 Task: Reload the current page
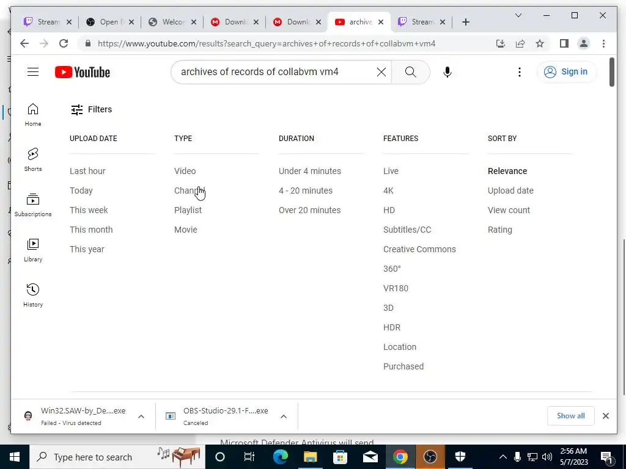click(x=64, y=43)
